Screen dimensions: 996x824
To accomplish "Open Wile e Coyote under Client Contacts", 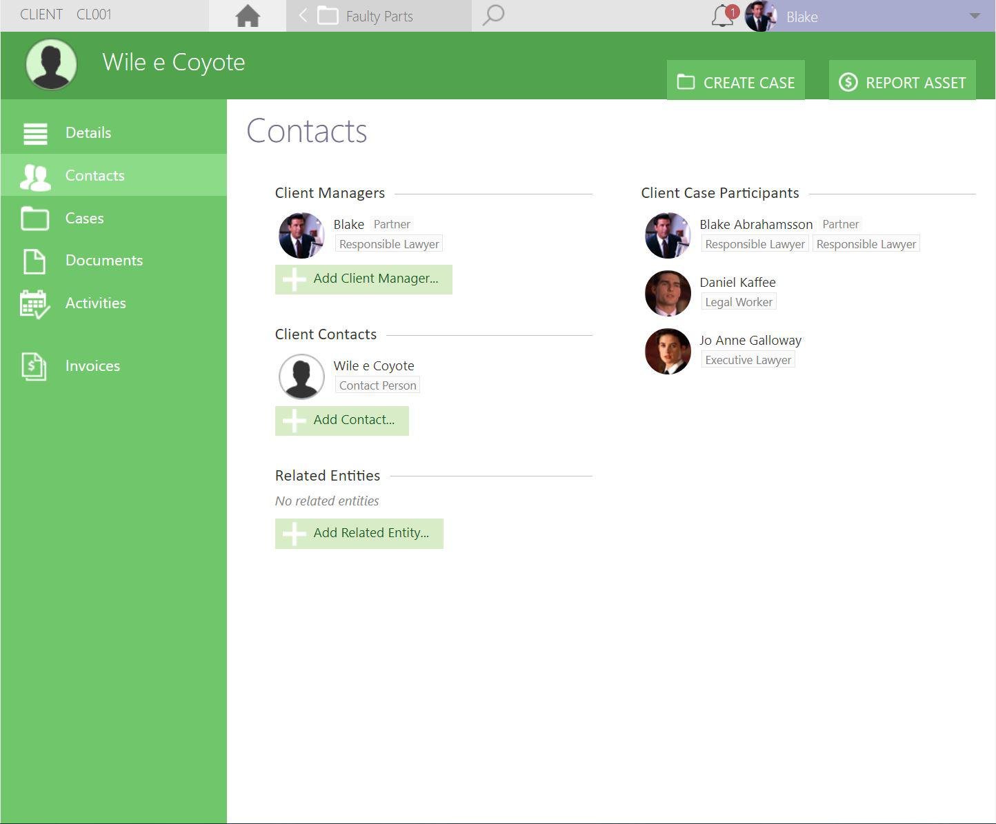I will pos(374,365).
